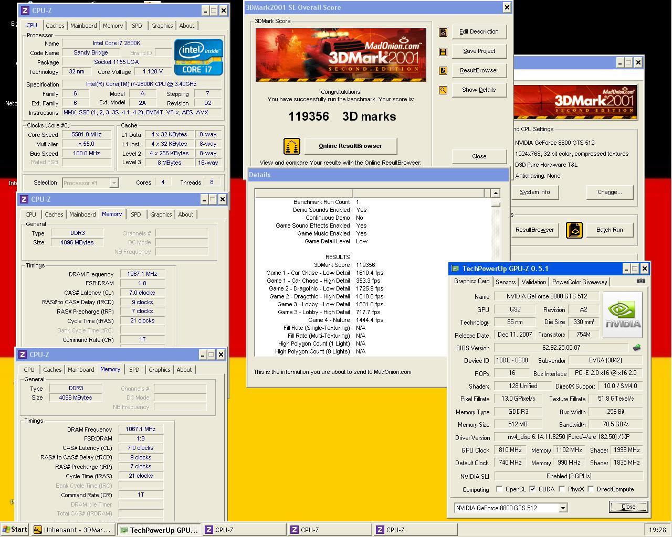Open the About tab in top CPU-Z
Image resolution: width=672 pixels, height=537 pixels.
click(187, 26)
